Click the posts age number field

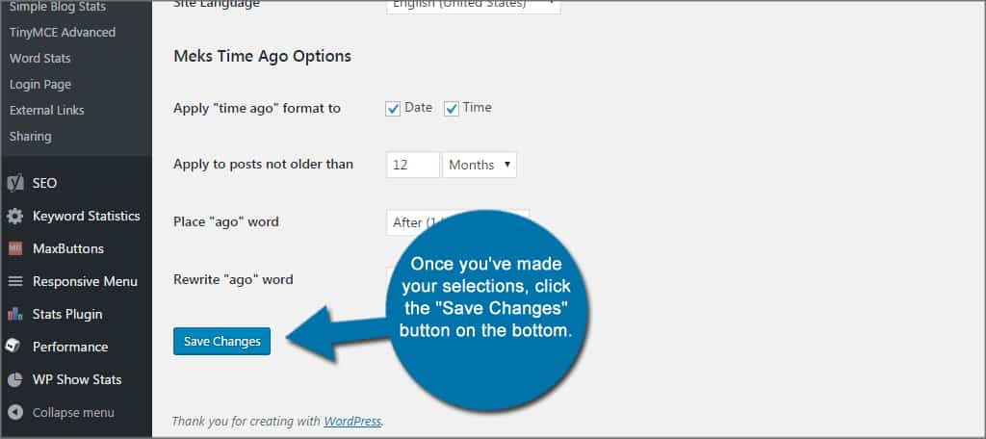(x=412, y=165)
